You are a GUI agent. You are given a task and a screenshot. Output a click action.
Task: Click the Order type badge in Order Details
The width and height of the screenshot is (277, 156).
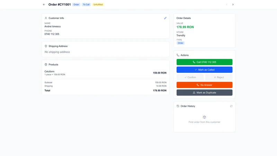click(180, 43)
